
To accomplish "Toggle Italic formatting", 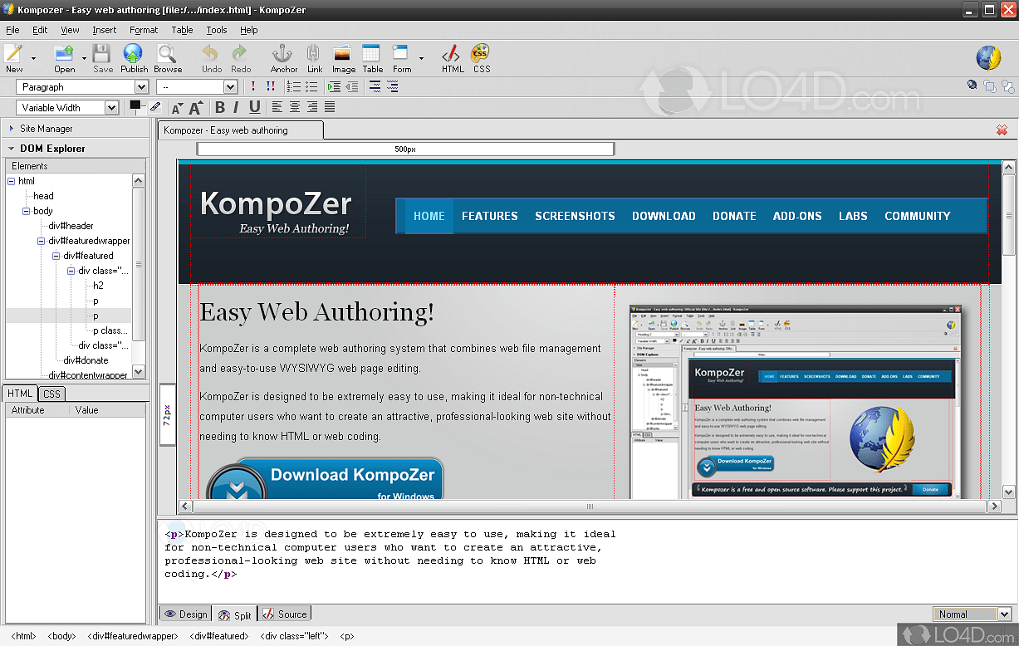I will (x=236, y=107).
